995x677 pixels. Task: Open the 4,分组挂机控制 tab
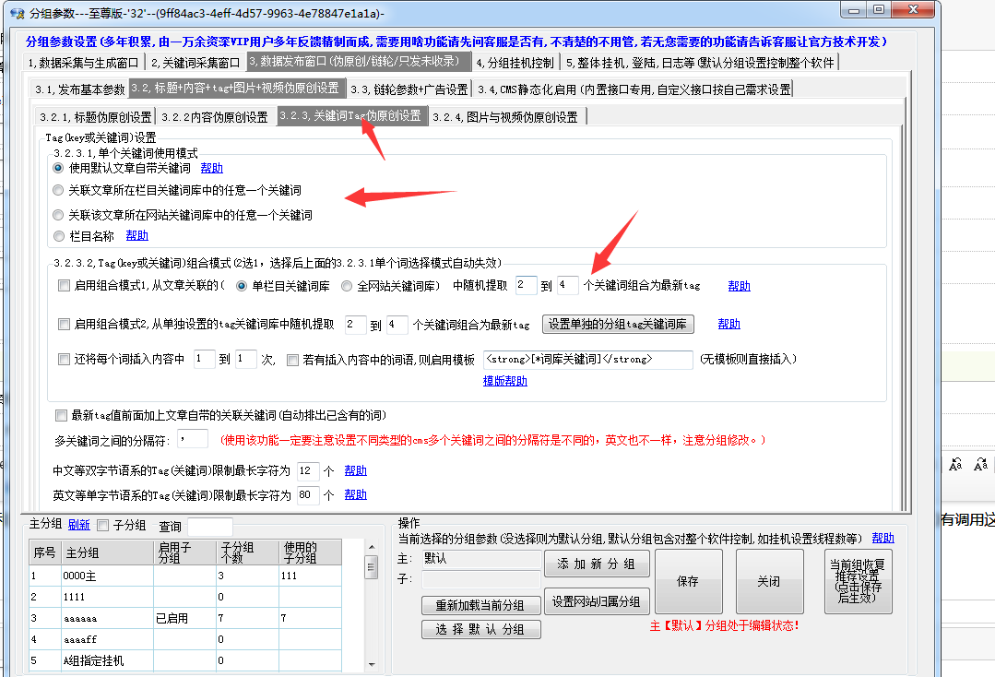[515, 63]
